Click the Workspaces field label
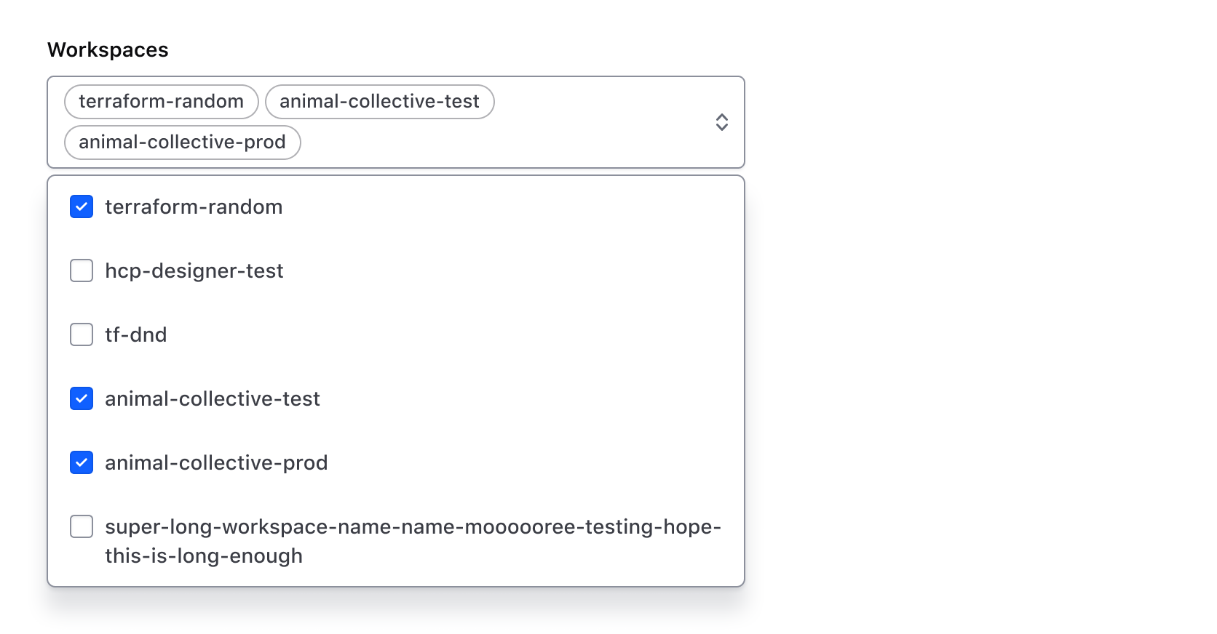Image resolution: width=1217 pixels, height=634 pixels. pos(108,49)
